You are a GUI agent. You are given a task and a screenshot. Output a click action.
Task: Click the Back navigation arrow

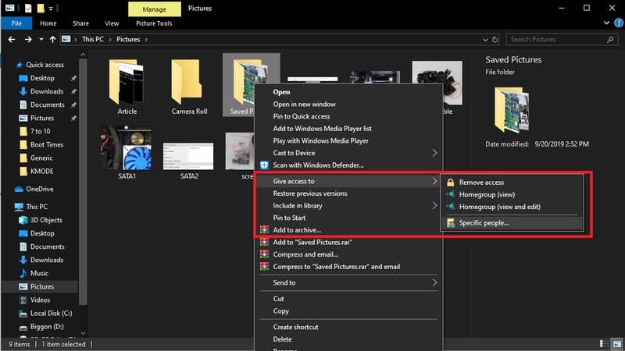click(12, 39)
